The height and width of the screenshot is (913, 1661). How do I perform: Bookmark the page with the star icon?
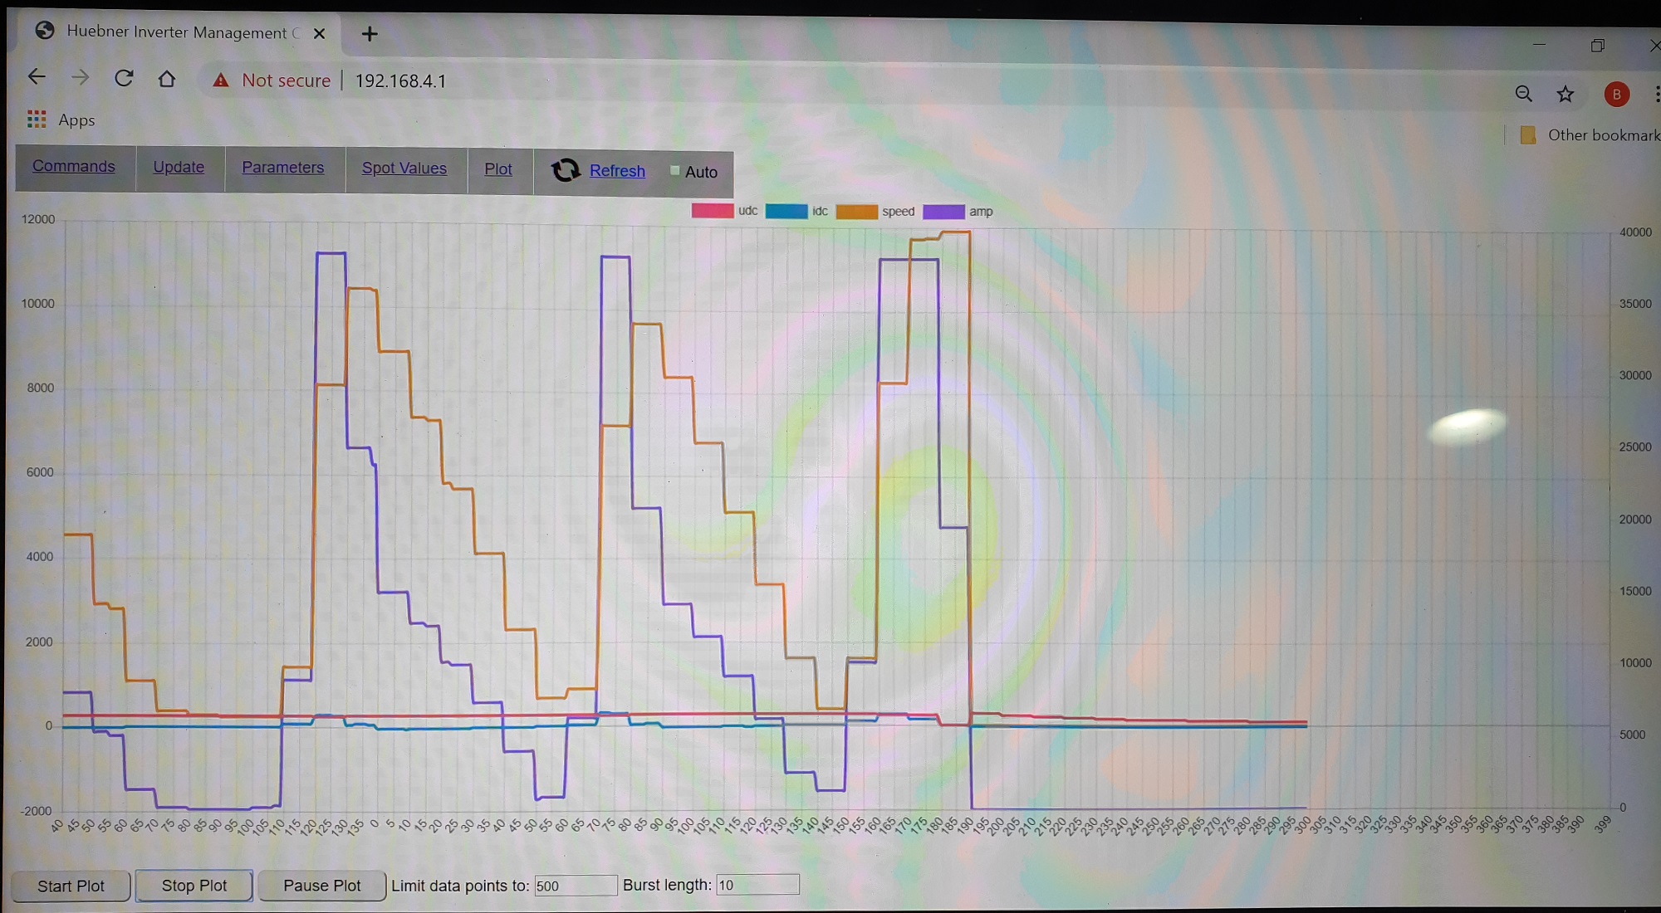tap(1565, 95)
